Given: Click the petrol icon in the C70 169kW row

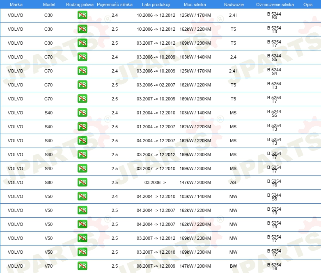Looking at the screenshot, I should (x=82, y=98).
